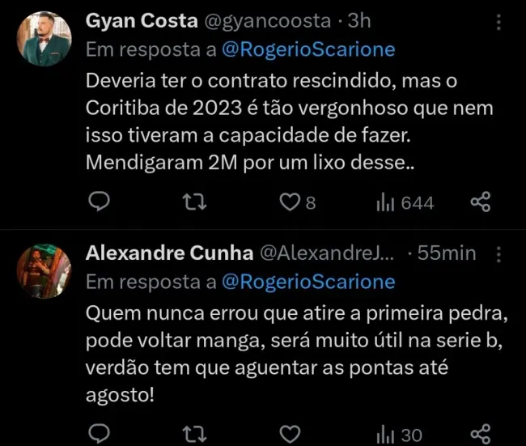This screenshot has height=446, width=526.
Task: Share Gyan Costa's tweet
Action: pyautogui.click(x=481, y=203)
